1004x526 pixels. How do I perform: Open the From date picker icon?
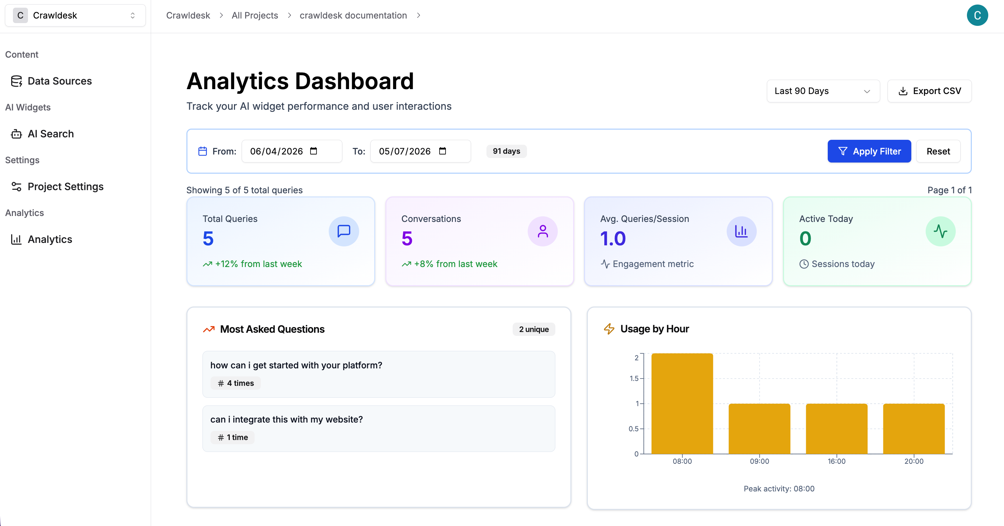(x=314, y=151)
